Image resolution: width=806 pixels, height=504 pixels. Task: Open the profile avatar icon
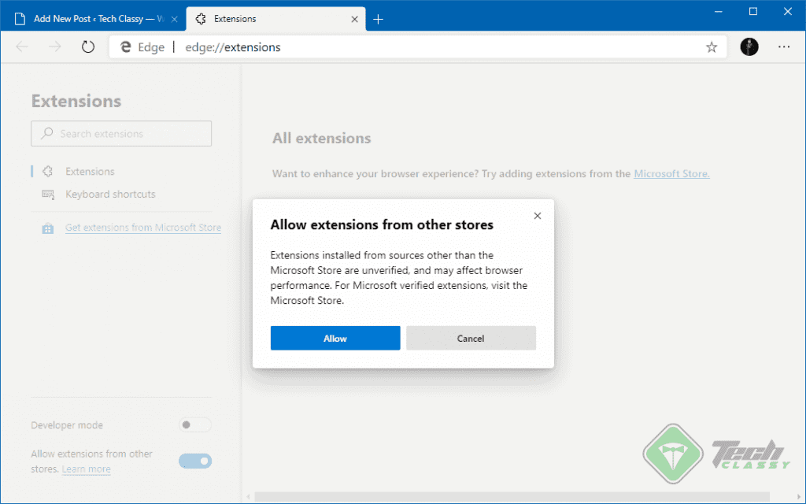click(749, 47)
